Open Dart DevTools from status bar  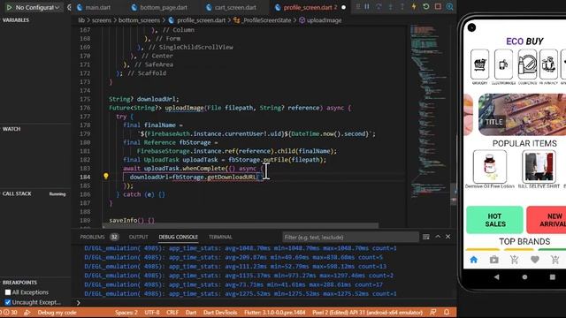pyautogui.click(x=220, y=313)
